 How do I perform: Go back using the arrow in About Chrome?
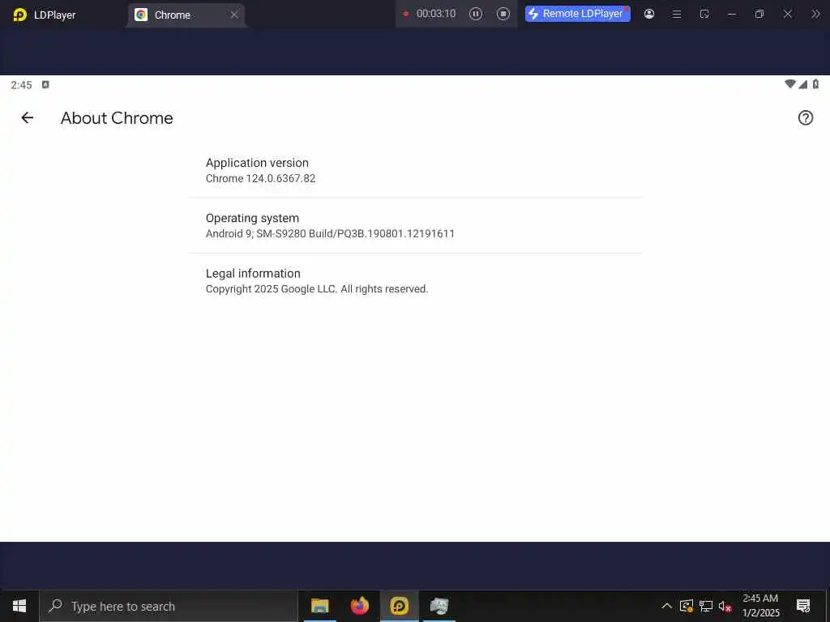point(27,117)
